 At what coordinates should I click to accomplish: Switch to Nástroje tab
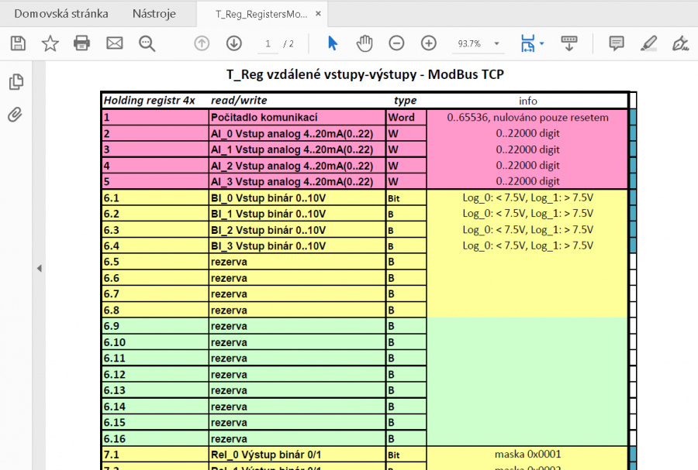click(154, 14)
